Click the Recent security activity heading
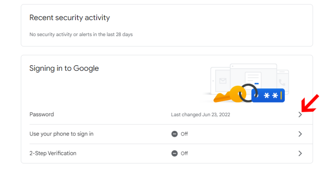 (70, 18)
